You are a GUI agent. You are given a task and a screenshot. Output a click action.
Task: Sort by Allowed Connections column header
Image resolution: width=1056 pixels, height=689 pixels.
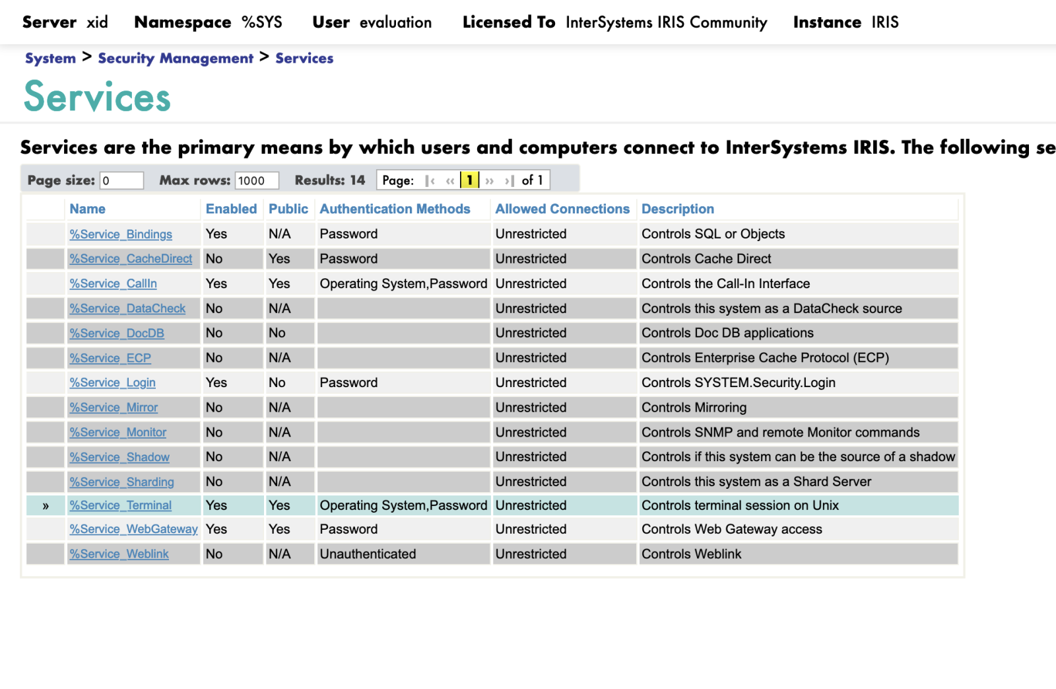tap(562, 209)
